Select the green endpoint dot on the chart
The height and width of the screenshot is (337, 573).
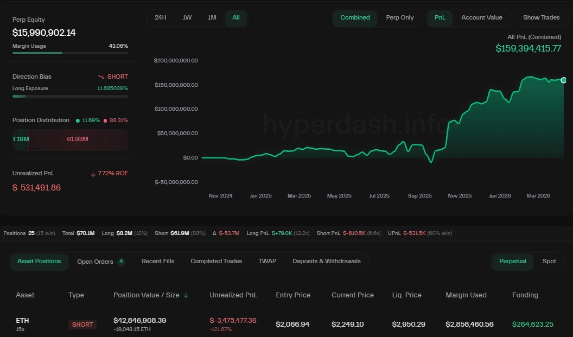click(563, 80)
